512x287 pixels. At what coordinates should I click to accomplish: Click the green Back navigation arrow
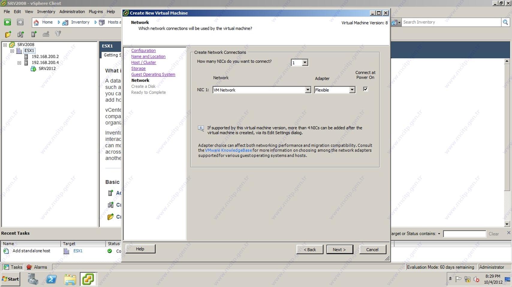pos(7,22)
